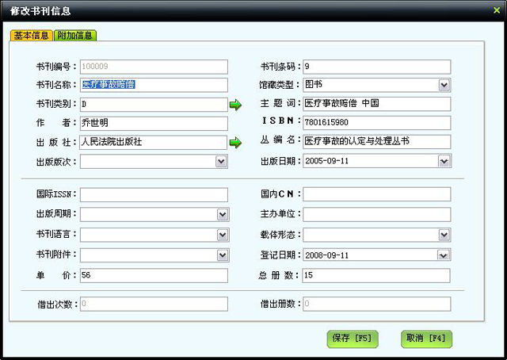Click green arrow next to 书刊类别 field
Image resolution: width=507 pixels, height=360 pixels.
tap(235, 105)
